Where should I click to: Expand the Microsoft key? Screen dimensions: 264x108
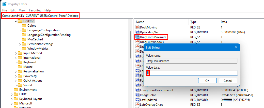[x=12, y=103]
